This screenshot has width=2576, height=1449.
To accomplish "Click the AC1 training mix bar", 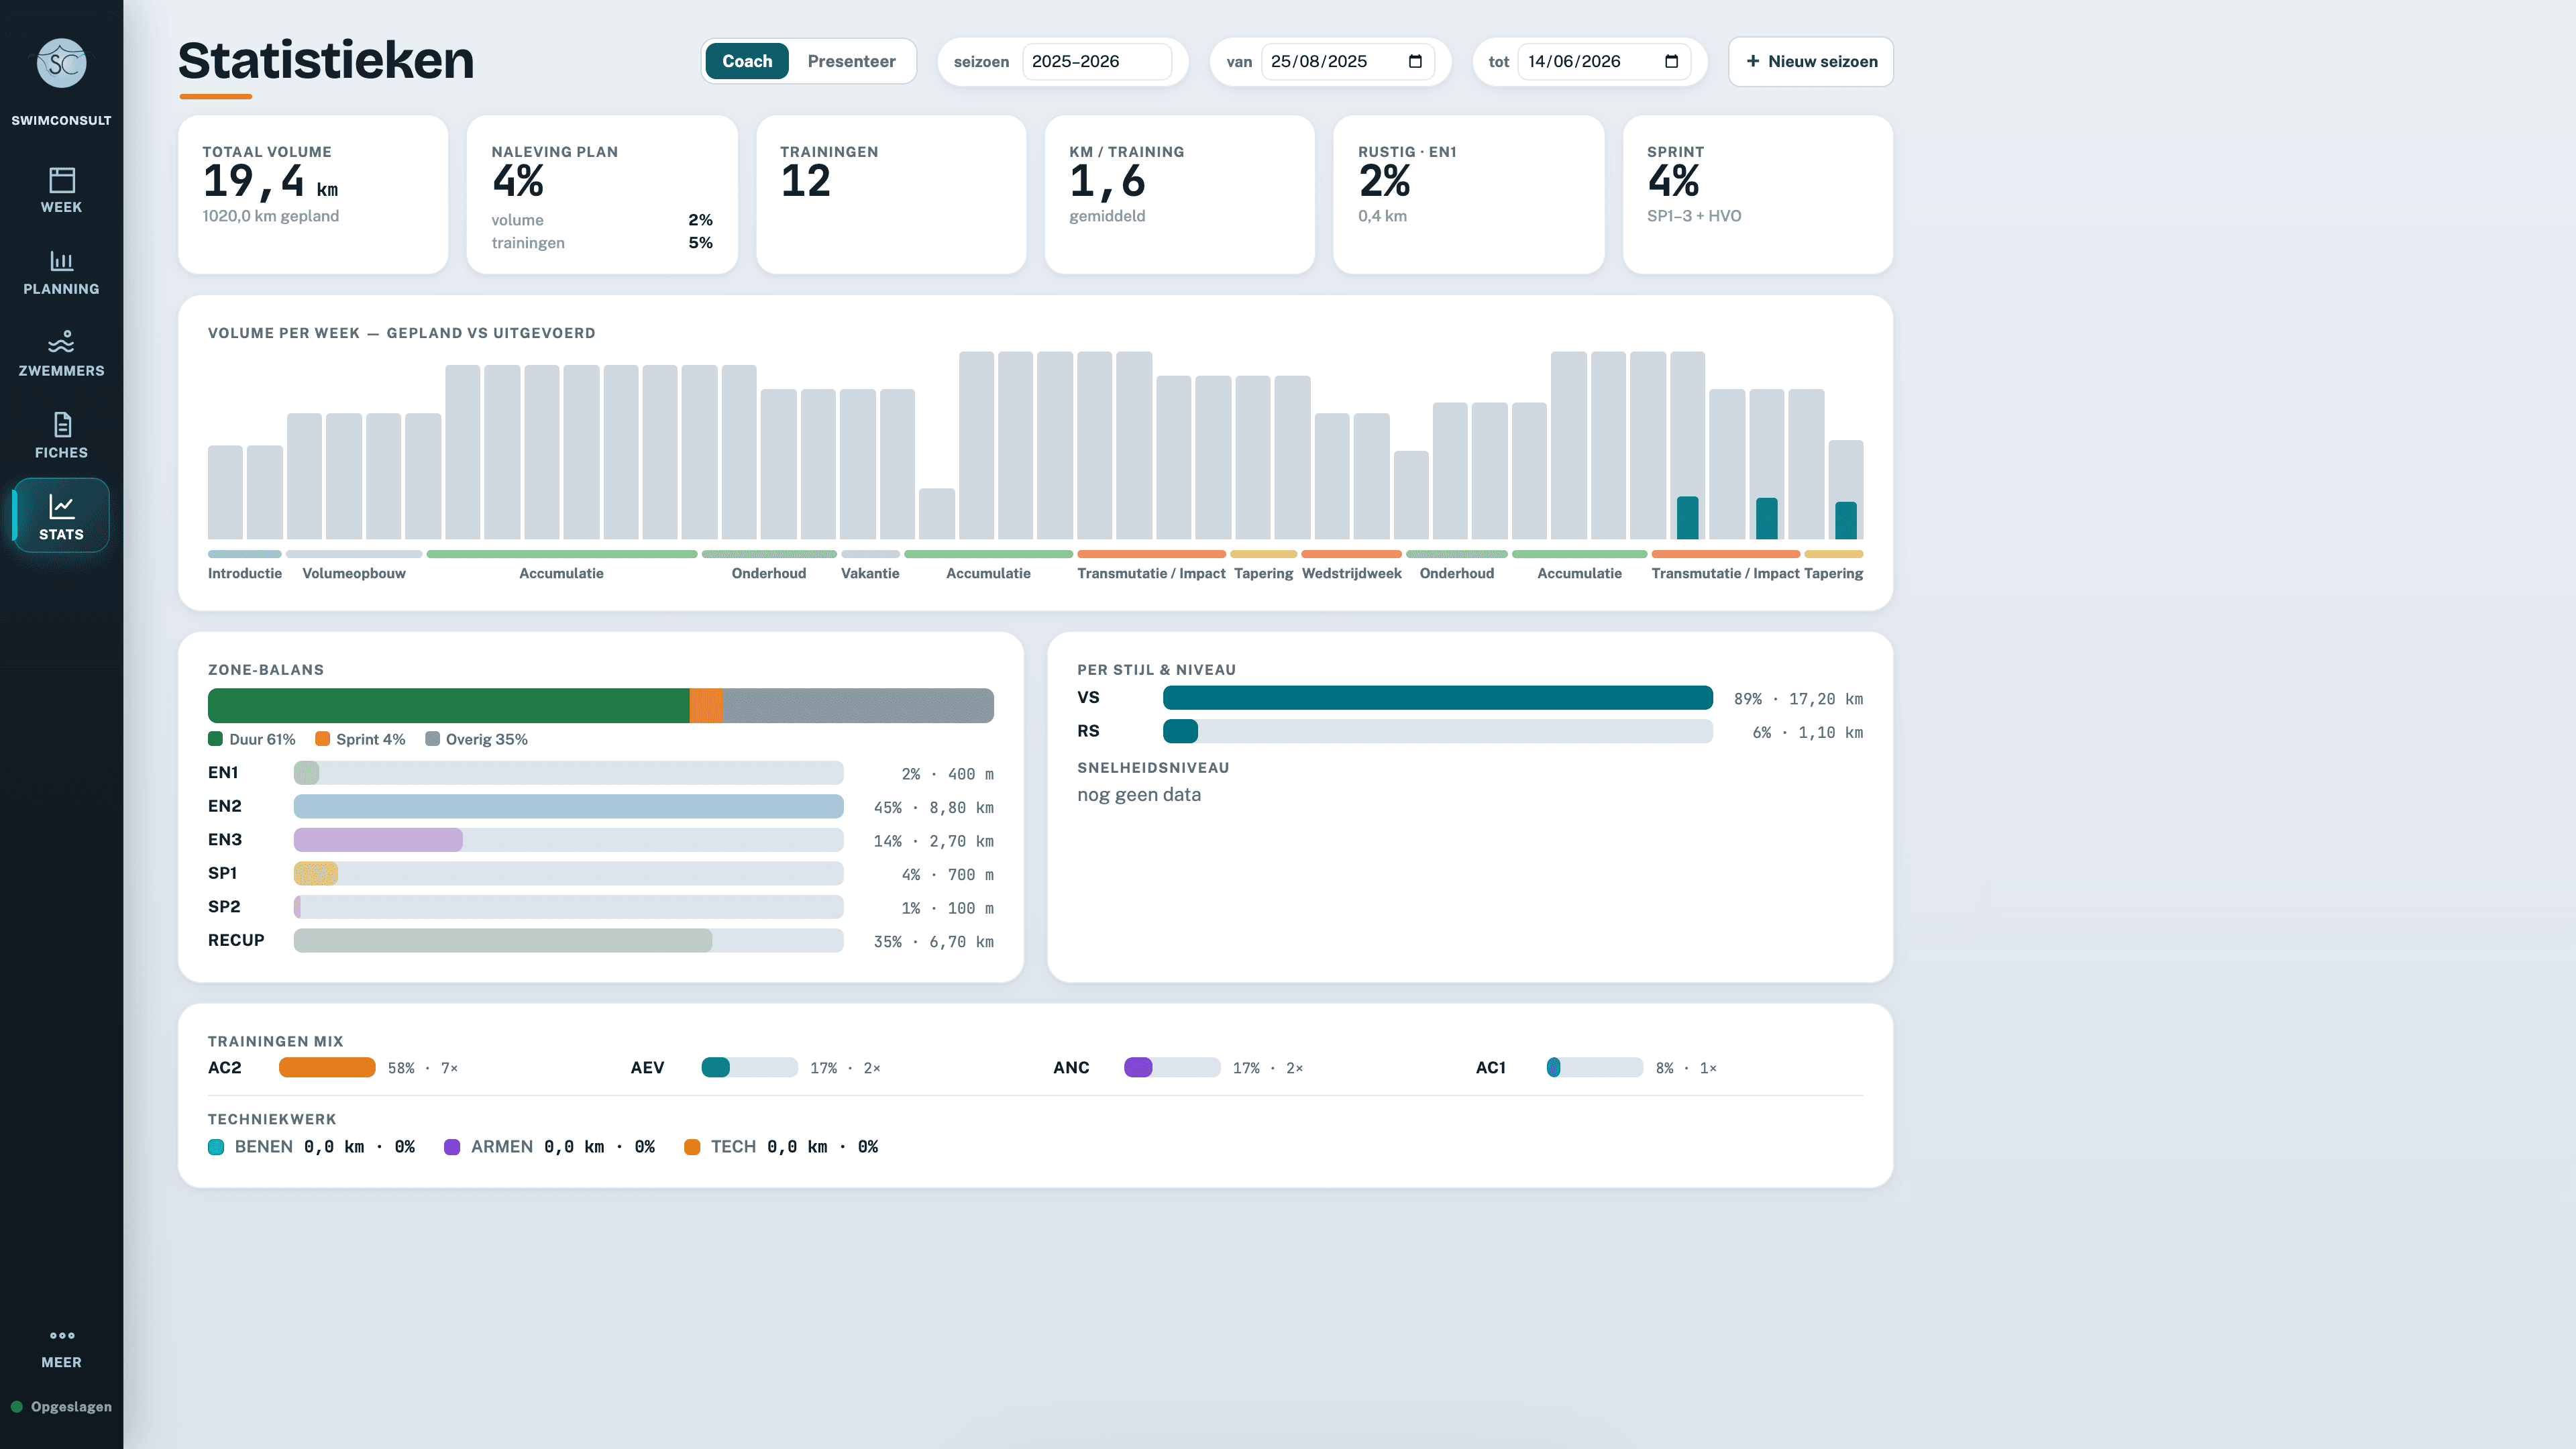I will click(x=1595, y=1068).
